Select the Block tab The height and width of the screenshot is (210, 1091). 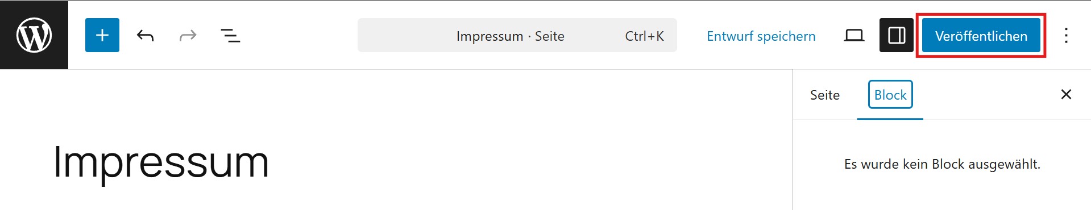tap(890, 95)
